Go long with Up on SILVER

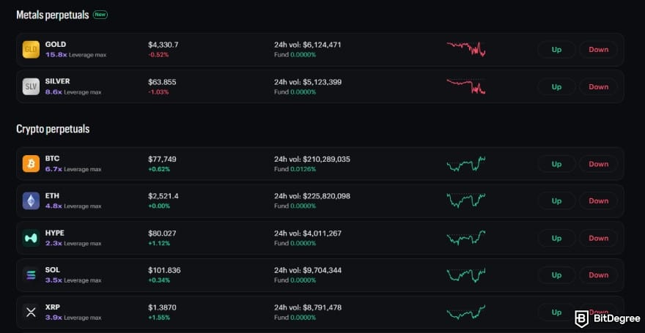556,86
